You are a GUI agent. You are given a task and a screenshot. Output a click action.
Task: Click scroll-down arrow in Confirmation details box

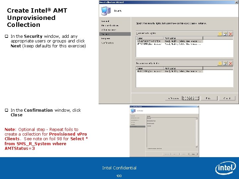[197, 147]
